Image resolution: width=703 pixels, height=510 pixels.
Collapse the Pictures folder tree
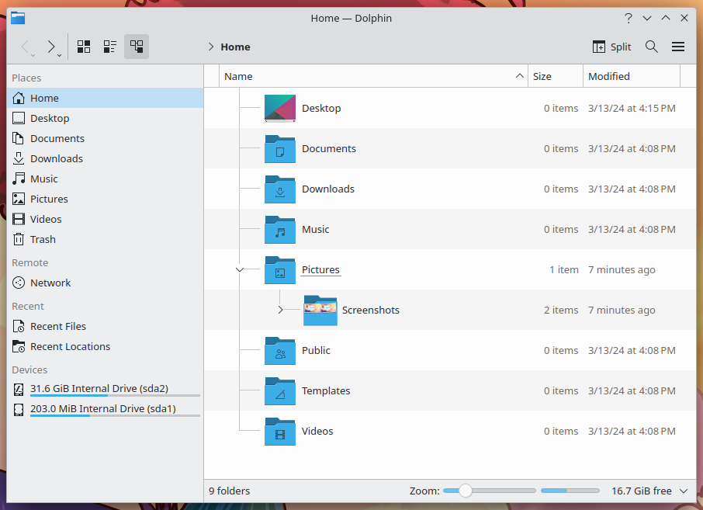240,269
